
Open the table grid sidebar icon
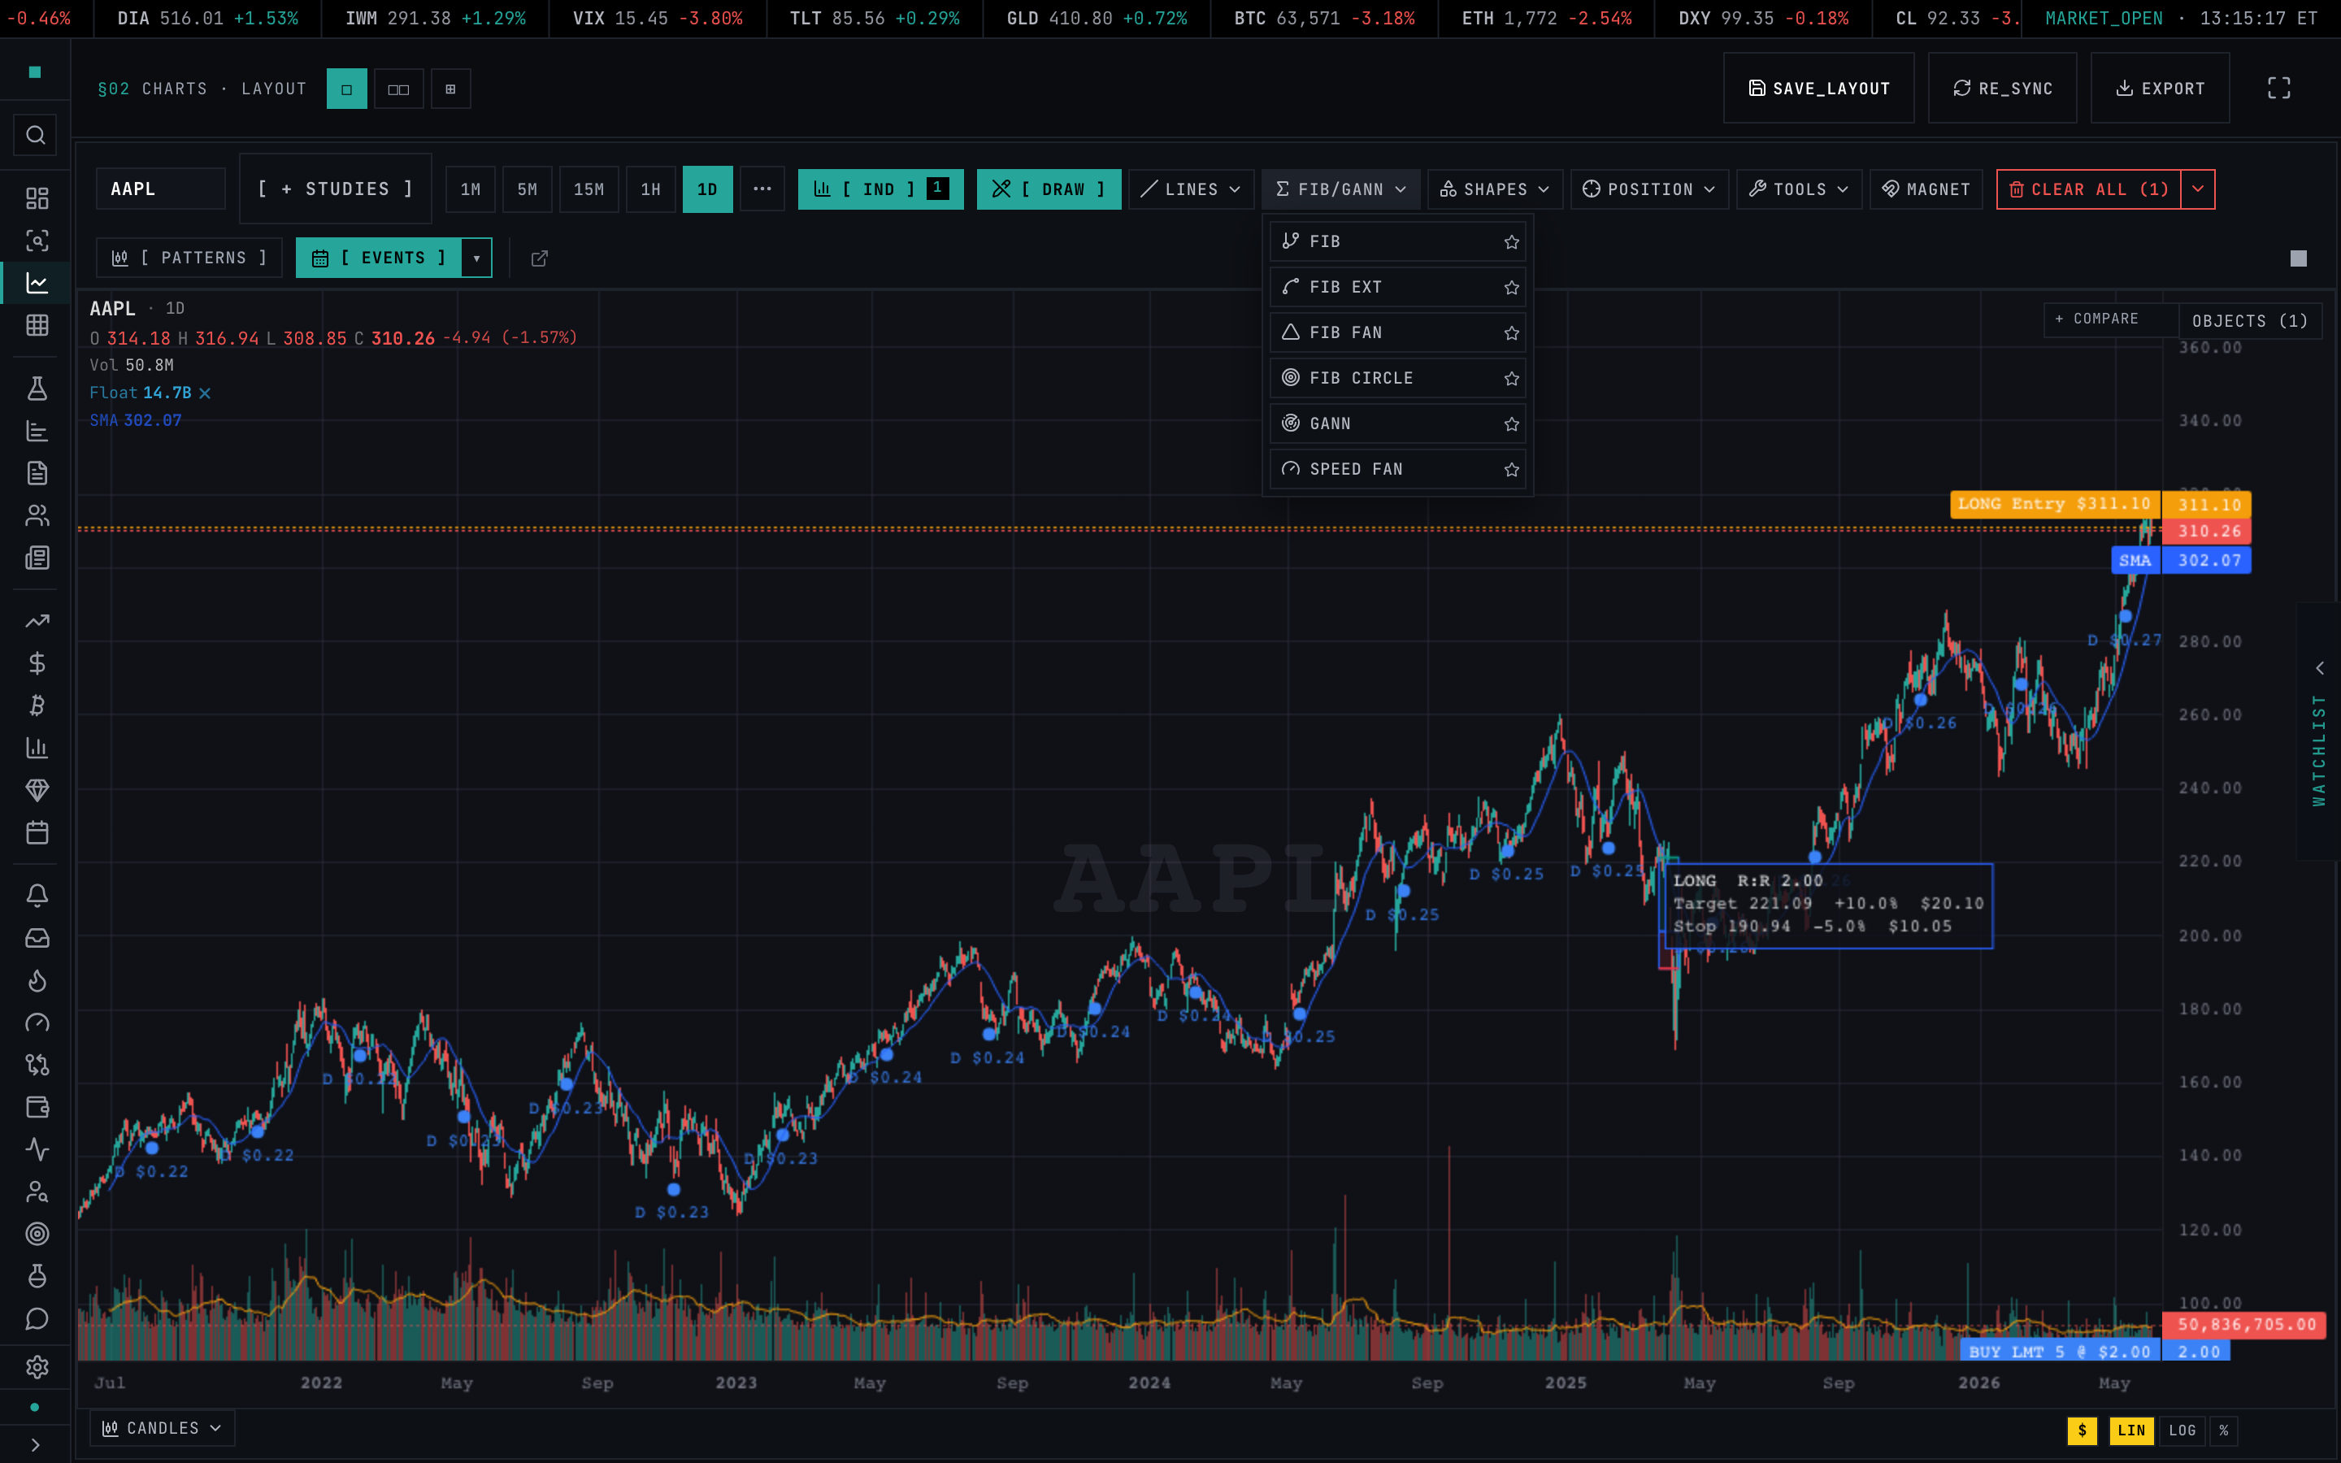pos(37,326)
